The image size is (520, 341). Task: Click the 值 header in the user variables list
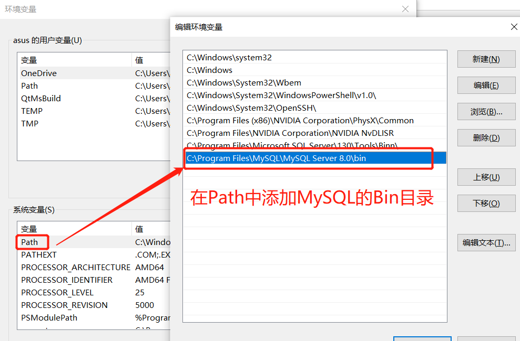151,60
